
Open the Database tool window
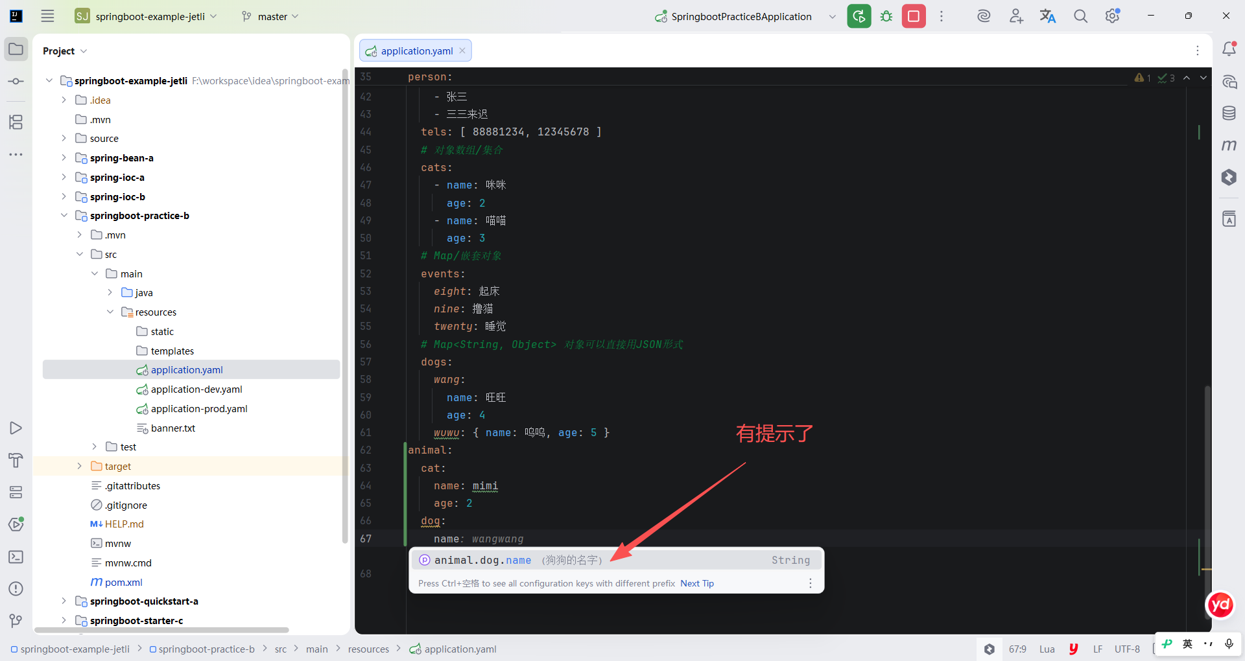click(1229, 113)
